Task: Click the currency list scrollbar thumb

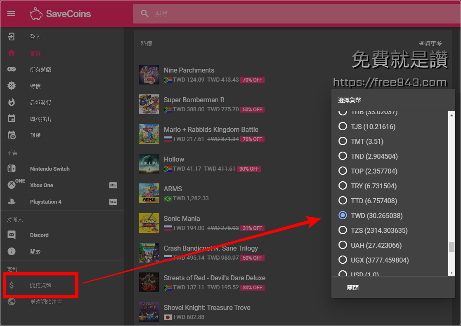Action: [452, 246]
